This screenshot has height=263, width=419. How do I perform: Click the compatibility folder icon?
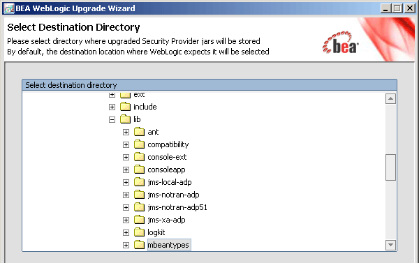[139, 144]
